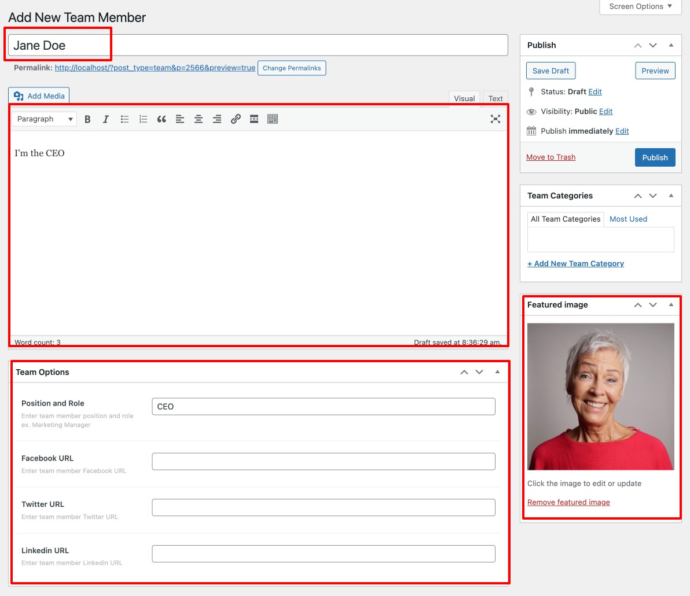
Task: Move this post to Trash
Action: tap(550, 157)
